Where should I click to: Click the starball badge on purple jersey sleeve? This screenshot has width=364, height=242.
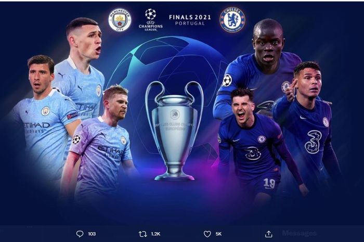(x=76, y=139)
